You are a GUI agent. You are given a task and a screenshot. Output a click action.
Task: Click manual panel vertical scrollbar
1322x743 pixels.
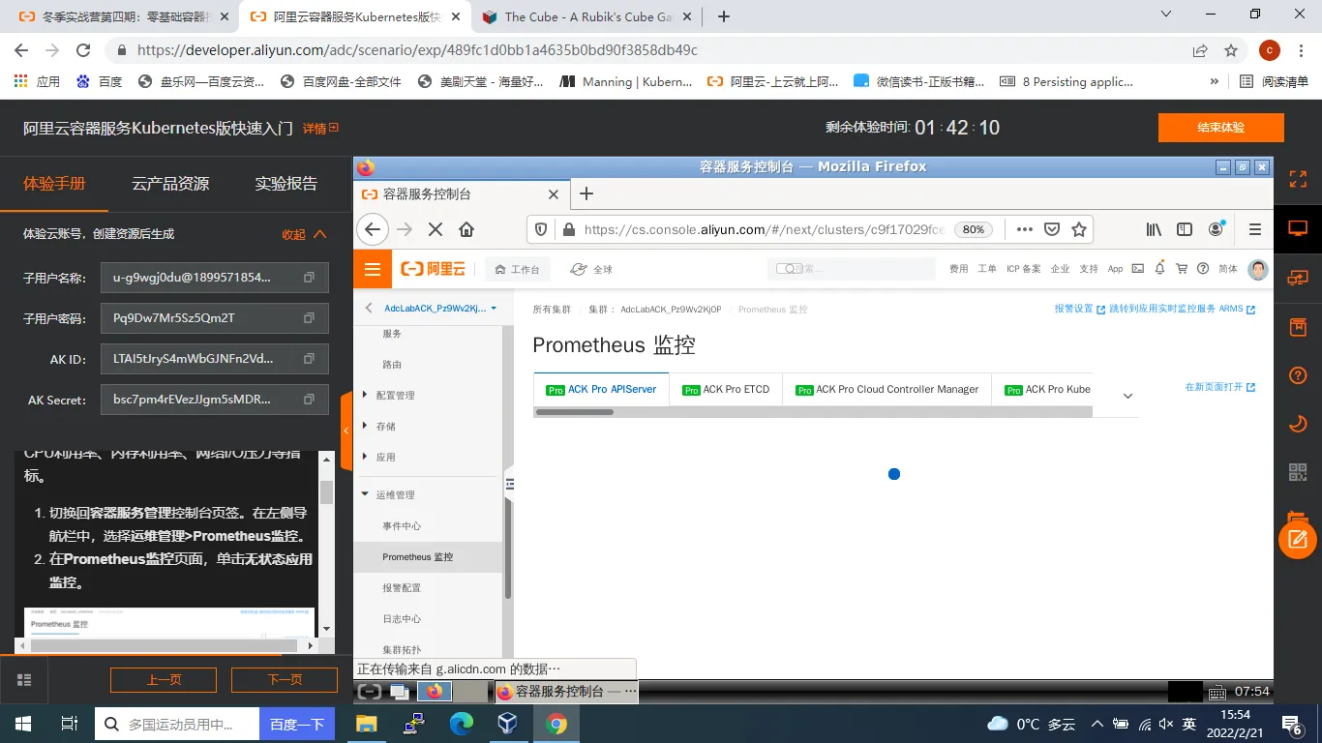326,491
